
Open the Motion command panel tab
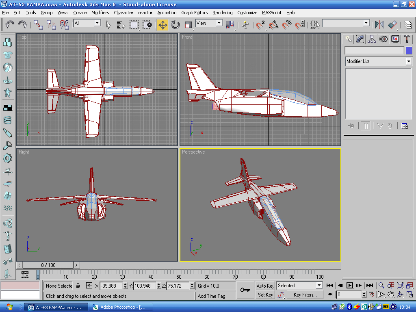(x=383, y=39)
